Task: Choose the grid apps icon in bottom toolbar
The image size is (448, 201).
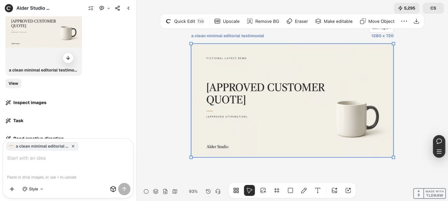Action: [236, 190]
